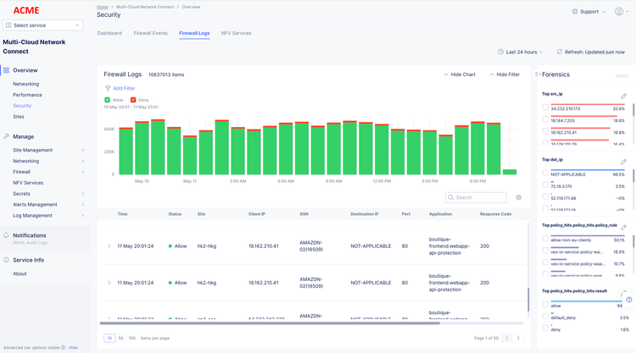Toggle the Deny legend checkbox
This screenshot has height=353, width=636.
(x=134, y=100)
